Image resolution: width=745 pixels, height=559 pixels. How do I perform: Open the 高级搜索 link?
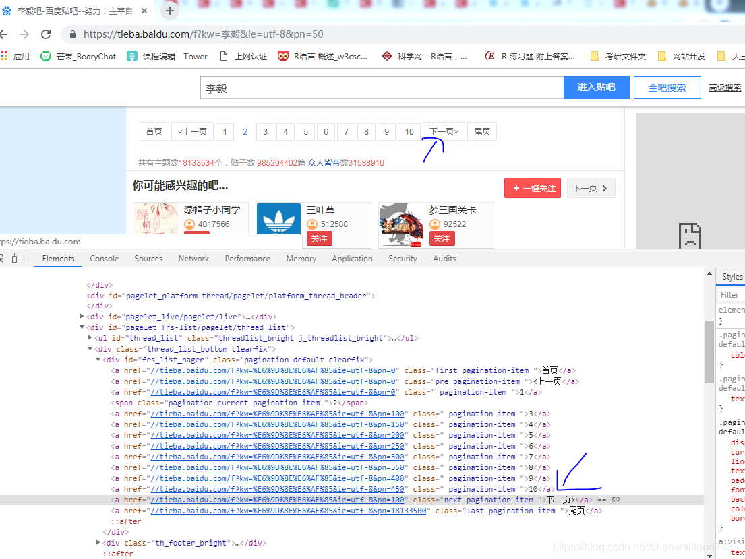[x=725, y=88]
